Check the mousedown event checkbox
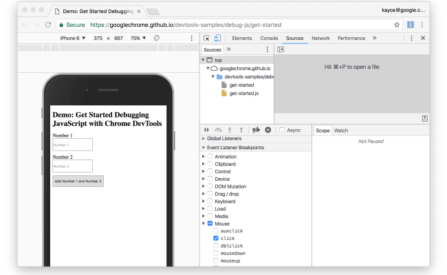Image resolution: width=447 pixels, height=275 pixels. [216, 253]
